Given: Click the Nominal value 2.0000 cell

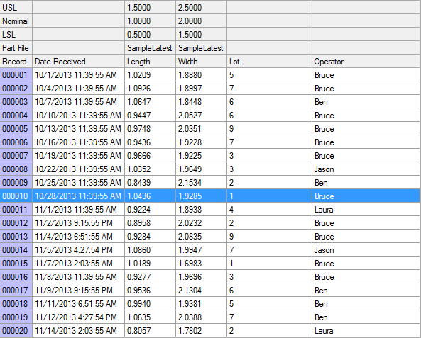Looking at the screenshot, I should point(202,21).
